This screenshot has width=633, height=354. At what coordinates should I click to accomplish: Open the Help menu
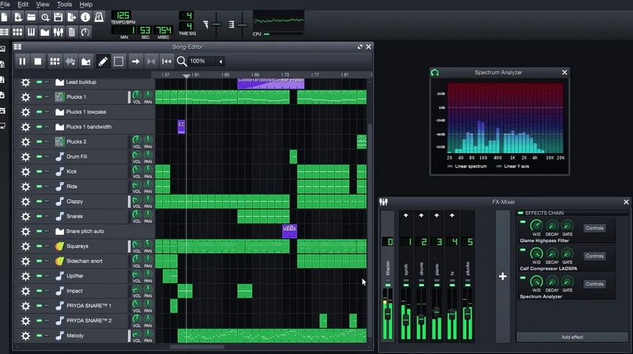(x=86, y=5)
